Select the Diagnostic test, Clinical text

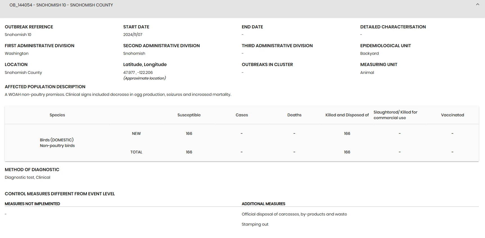coord(28,177)
